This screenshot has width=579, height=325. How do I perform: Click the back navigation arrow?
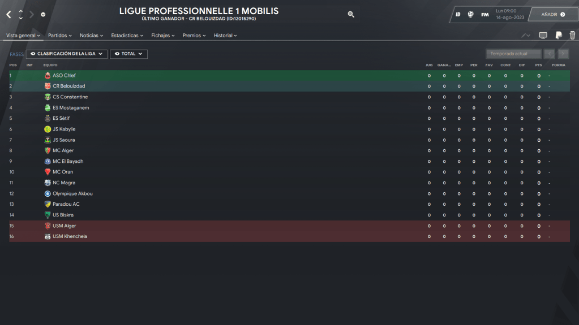pyautogui.click(x=8, y=14)
